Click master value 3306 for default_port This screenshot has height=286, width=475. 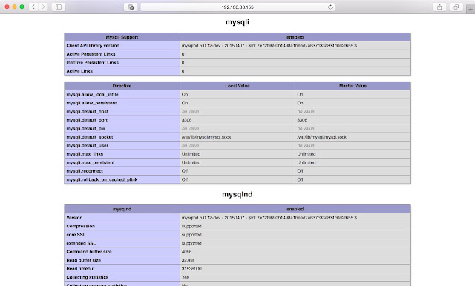pos(302,120)
